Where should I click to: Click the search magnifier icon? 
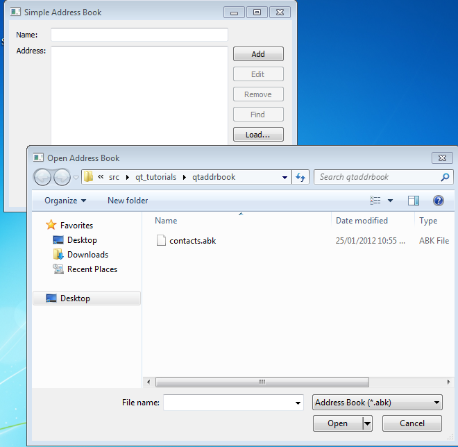click(x=445, y=177)
